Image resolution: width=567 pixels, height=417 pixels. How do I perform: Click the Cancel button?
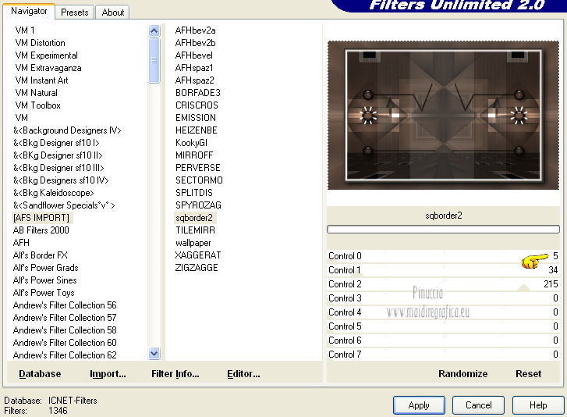coord(478,405)
